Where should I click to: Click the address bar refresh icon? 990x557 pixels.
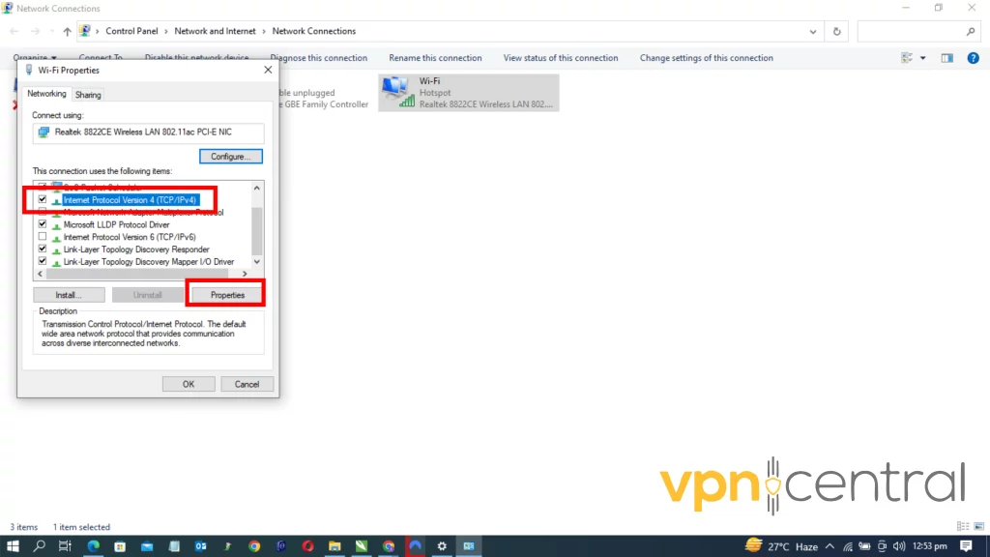coord(837,31)
